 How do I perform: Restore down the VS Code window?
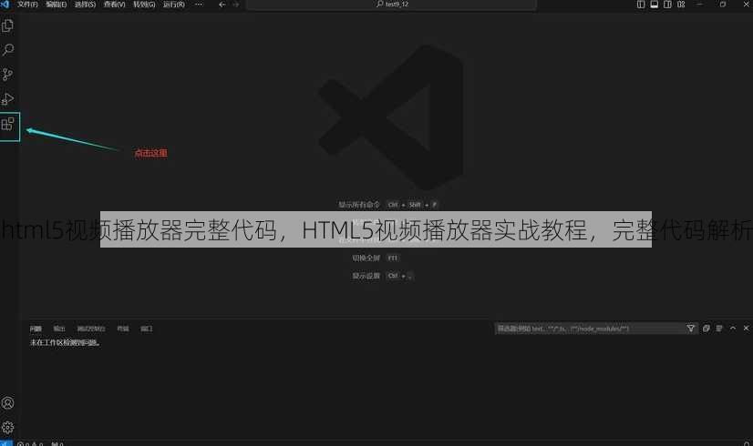tap(723, 5)
